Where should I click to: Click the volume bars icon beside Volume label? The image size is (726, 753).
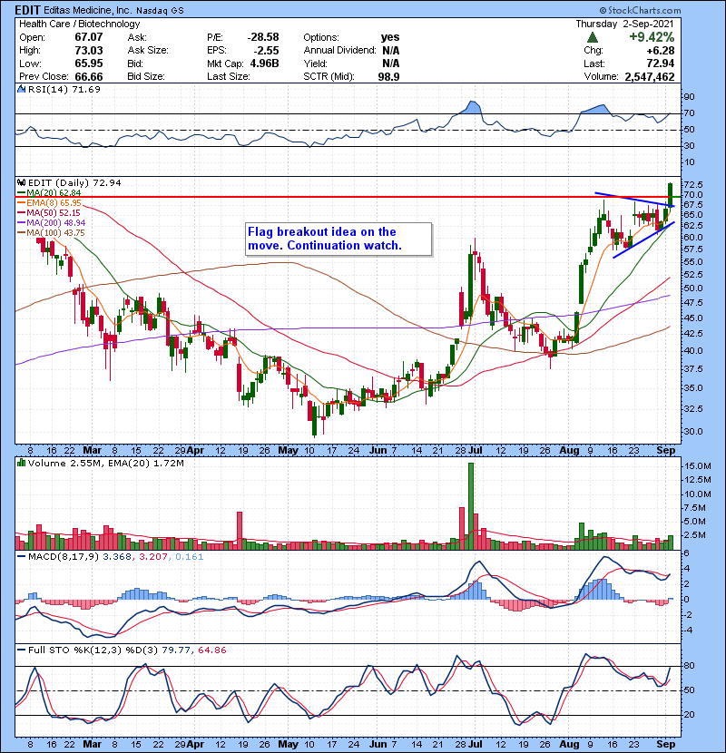[21, 463]
